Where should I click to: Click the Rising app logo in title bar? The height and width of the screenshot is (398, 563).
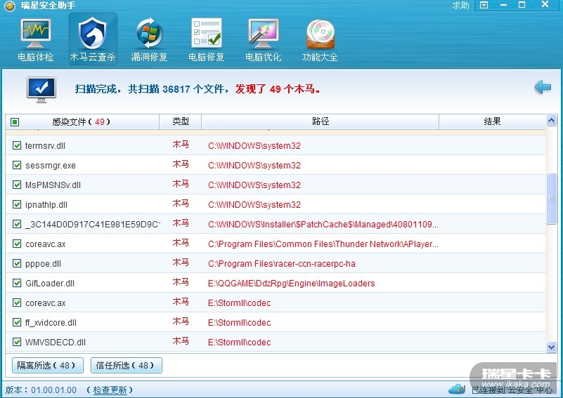coord(10,6)
